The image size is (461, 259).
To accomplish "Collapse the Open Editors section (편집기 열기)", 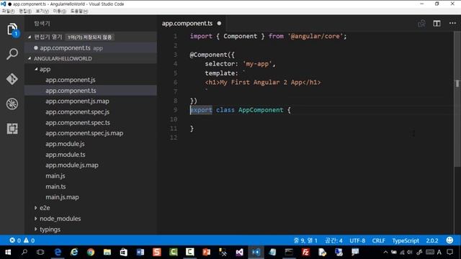I will tap(30, 37).
